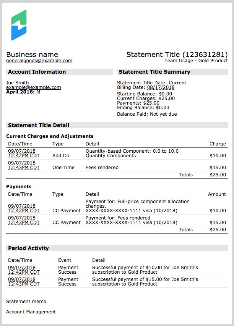This screenshot has height=326, width=234.
Task: Select the Statement Title Summary header
Action: point(172,72)
